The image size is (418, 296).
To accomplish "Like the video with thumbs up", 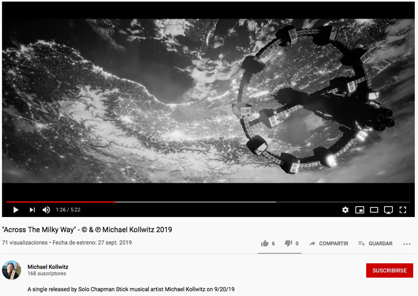I will 268,243.
